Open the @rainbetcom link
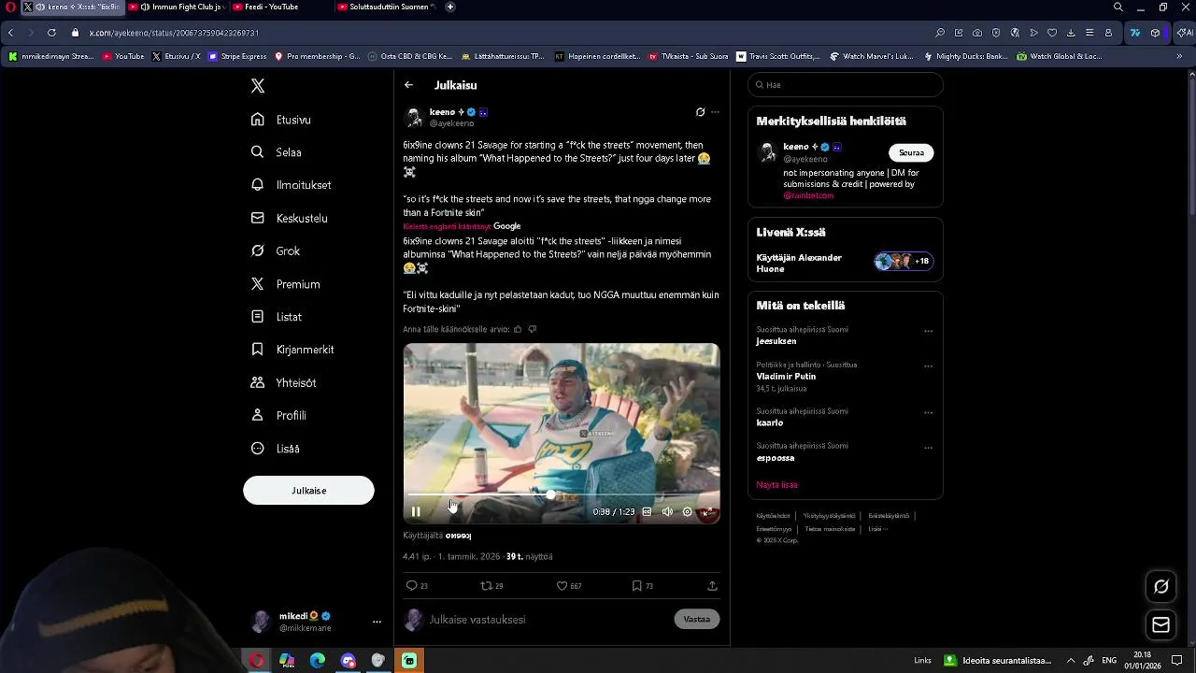The height and width of the screenshot is (673, 1196). pyautogui.click(x=809, y=195)
